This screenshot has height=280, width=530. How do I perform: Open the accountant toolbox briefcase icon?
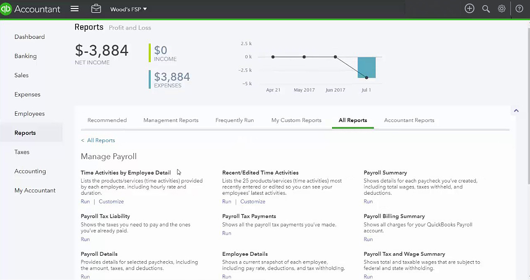point(96,9)
